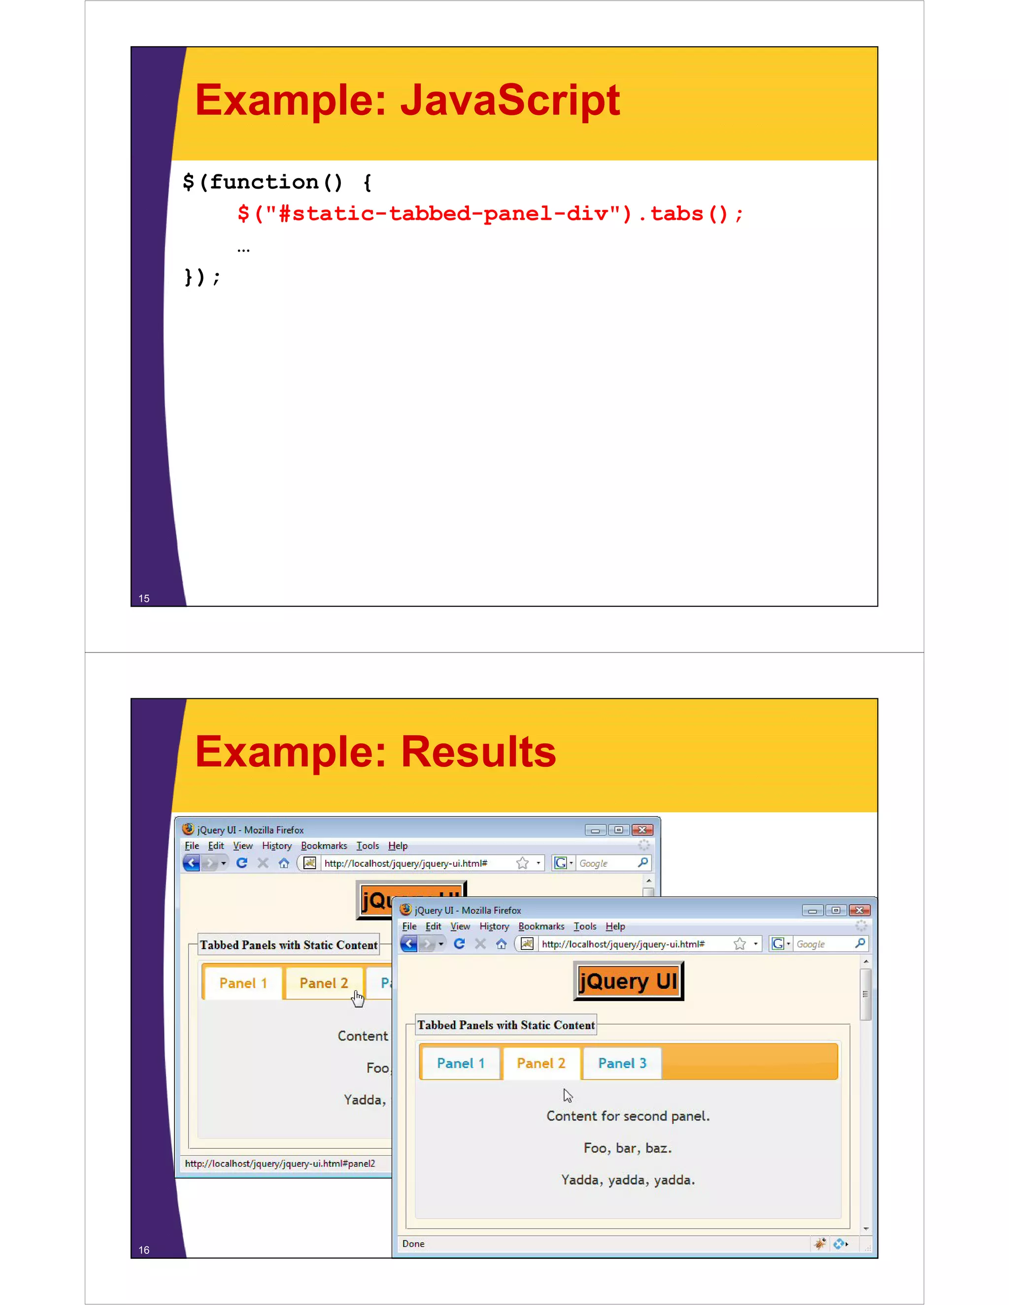Reload the page in the front Firefox window

click(x=459, y=944)
